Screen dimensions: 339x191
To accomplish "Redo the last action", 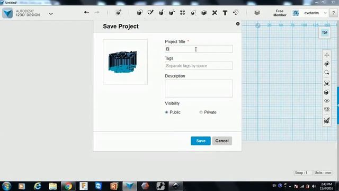I will pyautogui.click(x=97, y=13).
